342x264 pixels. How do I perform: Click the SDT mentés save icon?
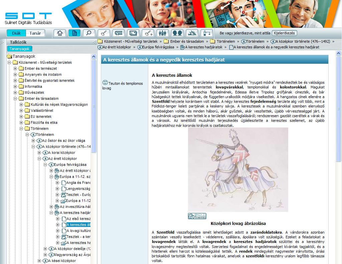[x=197, y=216]
